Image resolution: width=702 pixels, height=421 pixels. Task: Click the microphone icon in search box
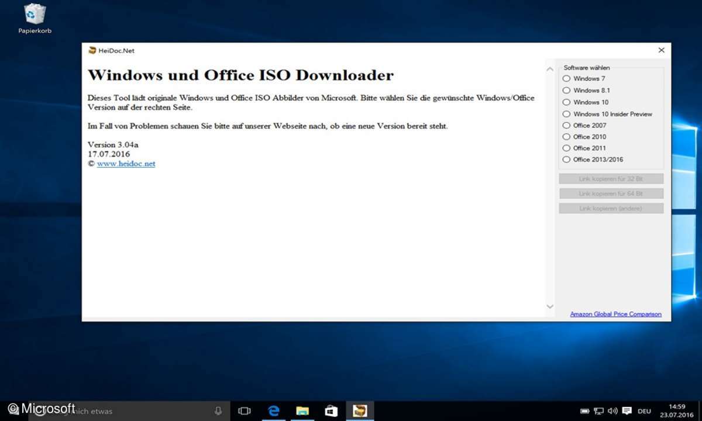218,411
